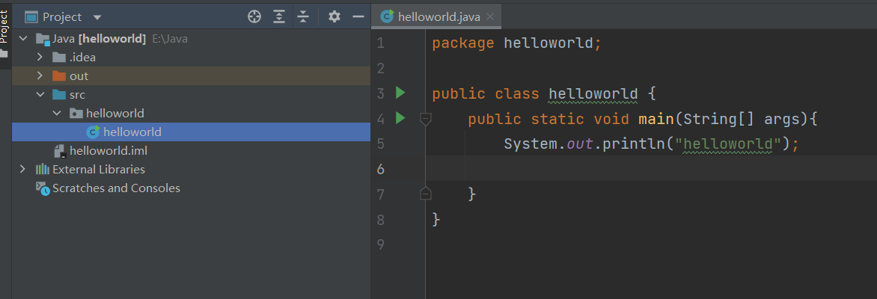Collapse the helloworld package chevron

[56, 114]
